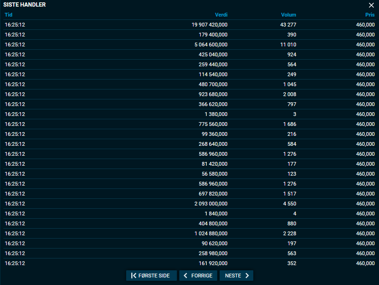Select the volume 584

coord(292,144)
